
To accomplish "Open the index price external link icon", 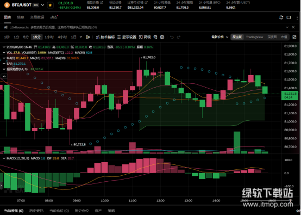I will tap(102, 3).
